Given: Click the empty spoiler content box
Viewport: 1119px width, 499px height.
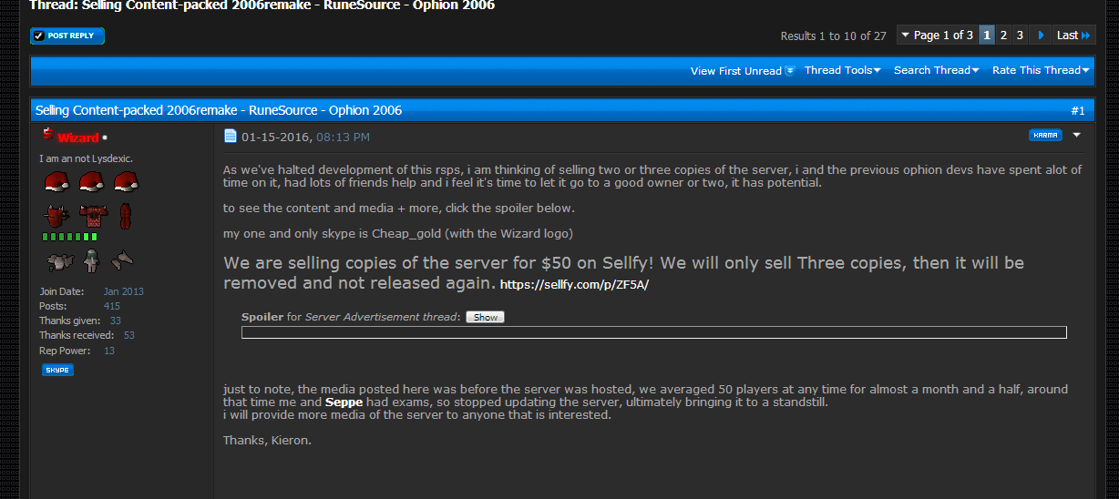Looking at the screenshot, I should [x=653, y=332].
